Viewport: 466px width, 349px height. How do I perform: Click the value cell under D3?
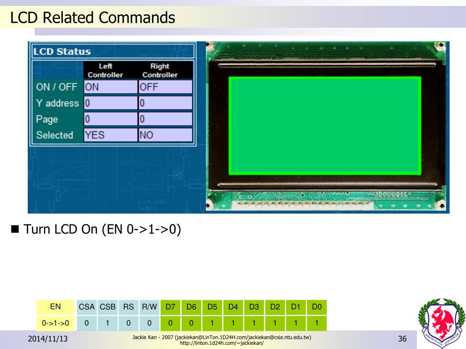(254, 323)
